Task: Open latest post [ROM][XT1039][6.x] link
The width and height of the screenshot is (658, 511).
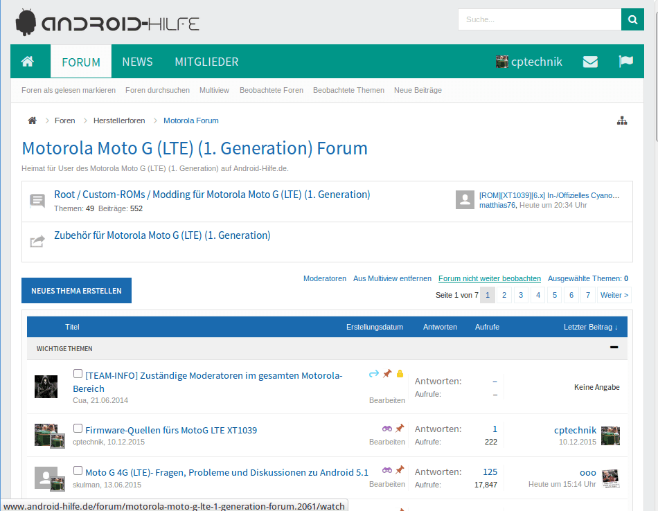Action: point(549,195)
